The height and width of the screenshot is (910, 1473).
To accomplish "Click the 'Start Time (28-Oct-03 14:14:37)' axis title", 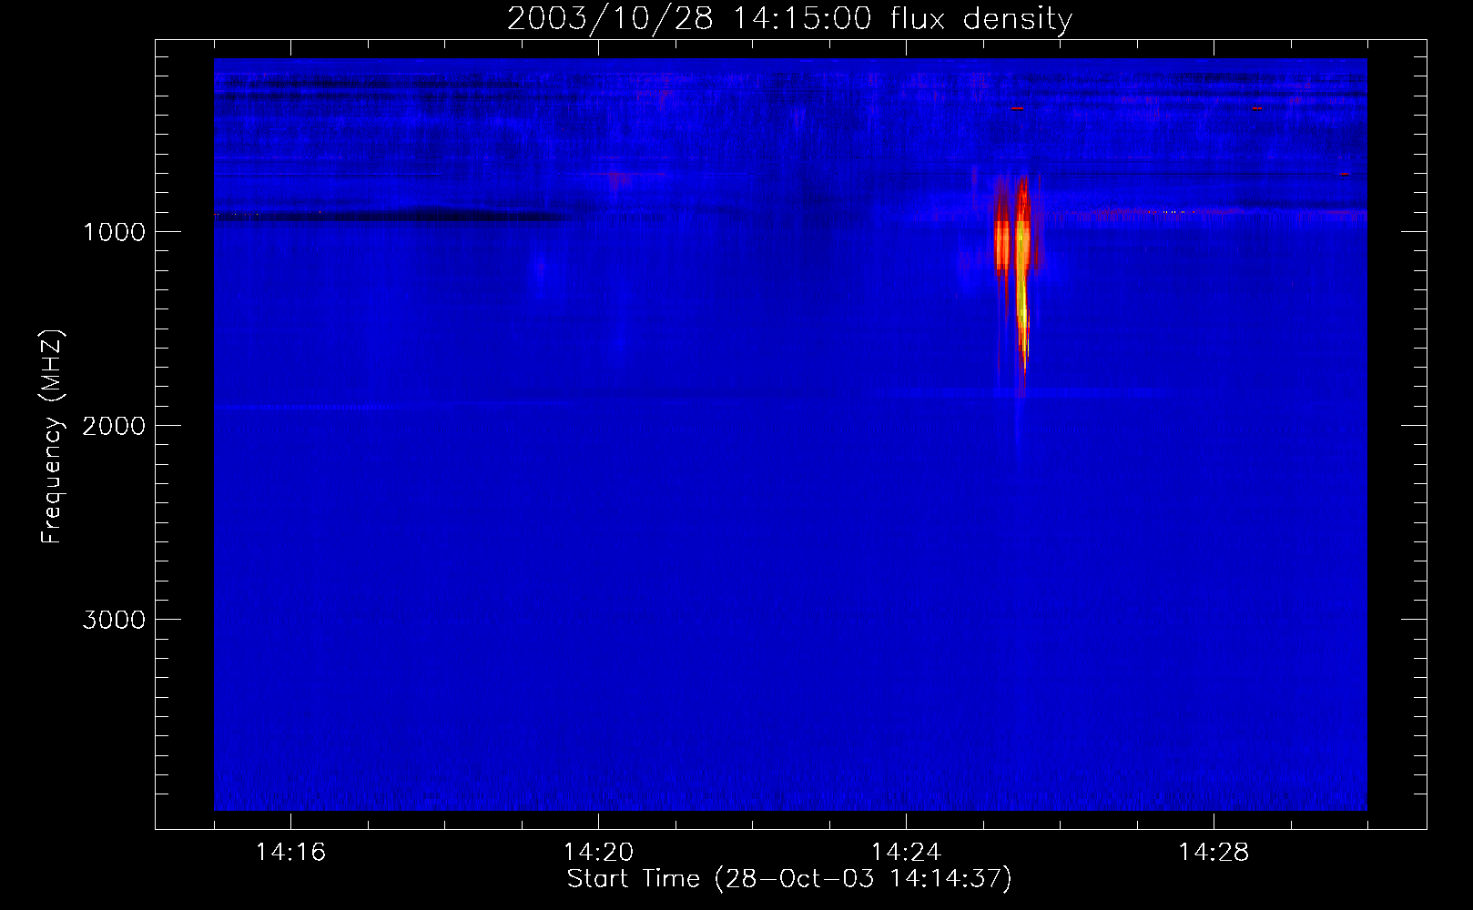I will coord(789,879).
